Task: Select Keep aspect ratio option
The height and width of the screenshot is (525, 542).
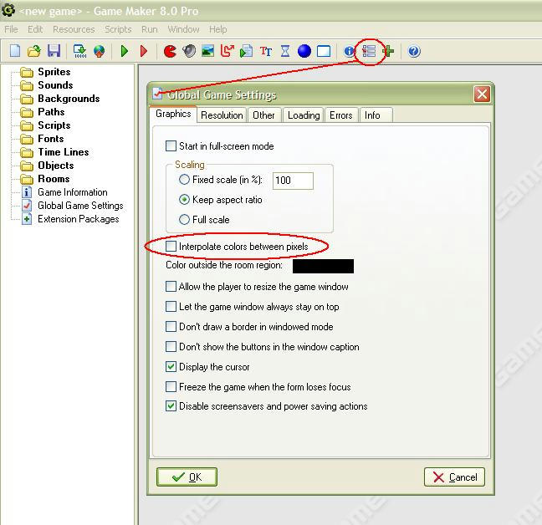Action: coord(184,200)
